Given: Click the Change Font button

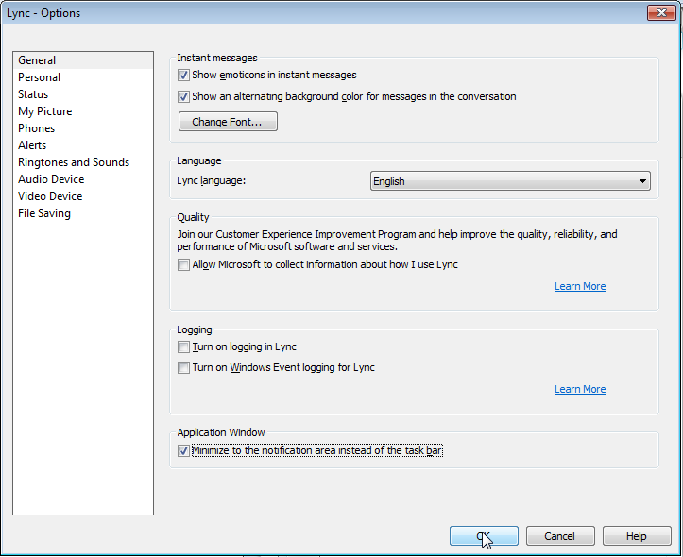Looking at the screenshot, I should 228,122.
